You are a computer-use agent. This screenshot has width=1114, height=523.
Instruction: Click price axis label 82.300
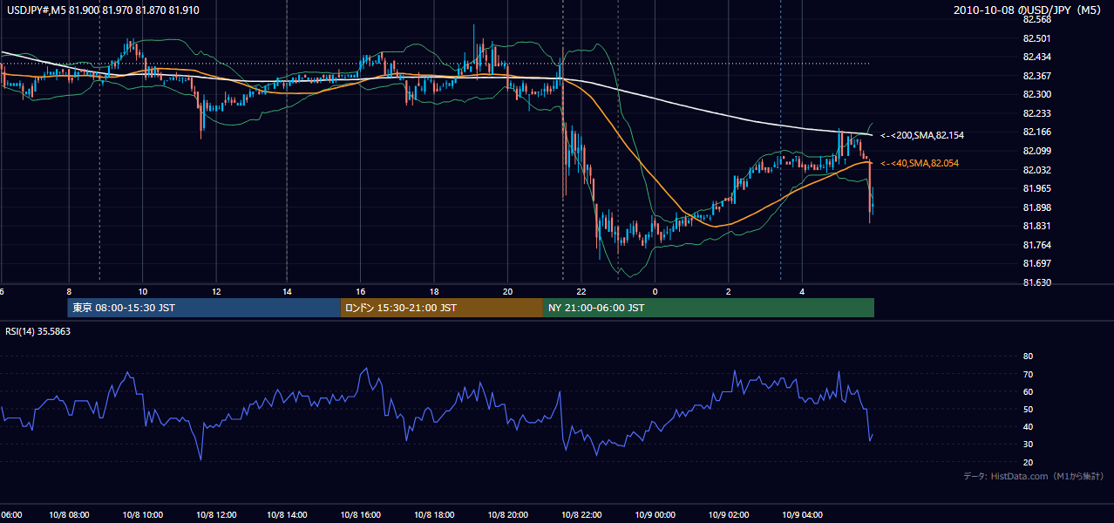click(x=1036, y=94)
